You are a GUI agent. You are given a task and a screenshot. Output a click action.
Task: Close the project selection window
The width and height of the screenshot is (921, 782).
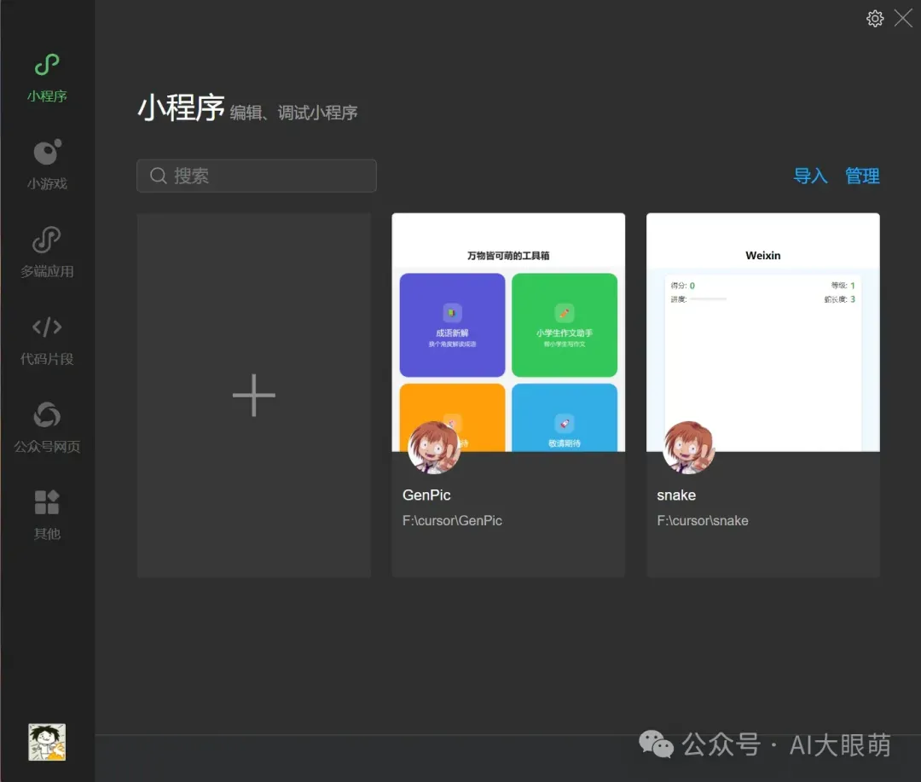903,19
